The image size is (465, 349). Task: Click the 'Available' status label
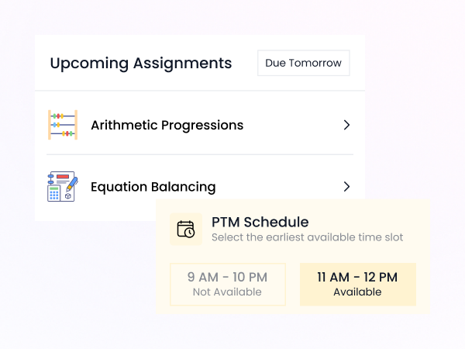(x=357, y=292)
